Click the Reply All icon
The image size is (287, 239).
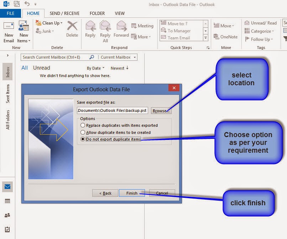click(105, 26)
